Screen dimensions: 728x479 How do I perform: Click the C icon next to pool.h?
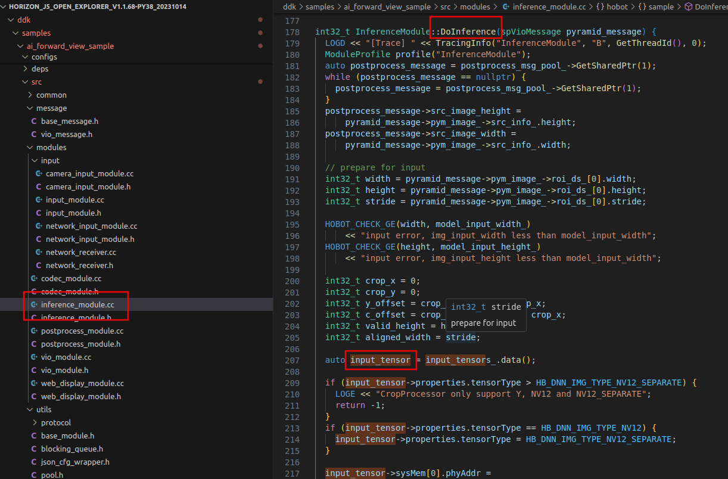pyautogui.click(x=34, y=475)
